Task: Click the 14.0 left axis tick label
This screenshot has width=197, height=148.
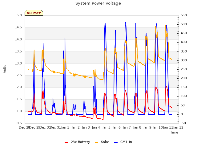Action: click(x=18, y=39)
